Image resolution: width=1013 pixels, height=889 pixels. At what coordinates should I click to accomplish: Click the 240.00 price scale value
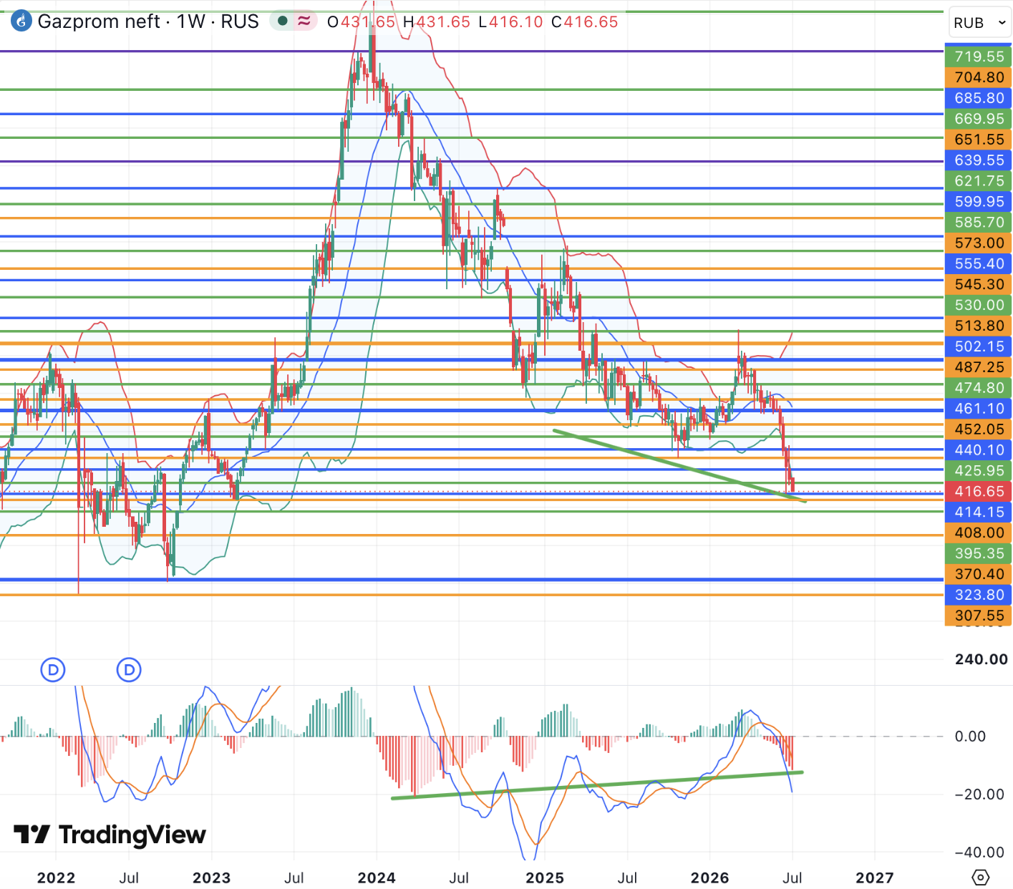981,659
